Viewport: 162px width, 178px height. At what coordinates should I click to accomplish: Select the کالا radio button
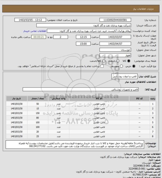click(129, 61)
